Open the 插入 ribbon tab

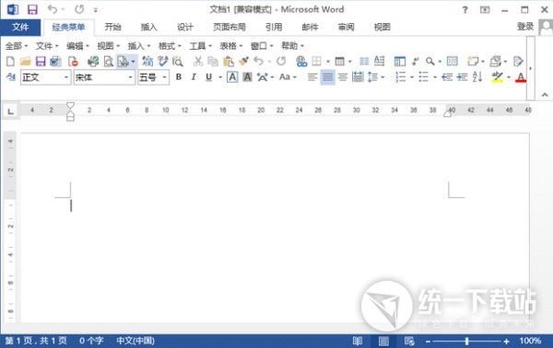pos(148,27)
